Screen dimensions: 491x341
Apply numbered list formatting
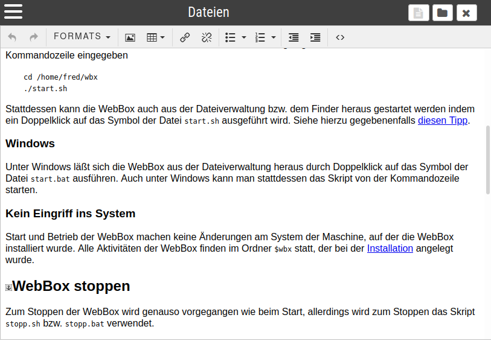(260, 37)
